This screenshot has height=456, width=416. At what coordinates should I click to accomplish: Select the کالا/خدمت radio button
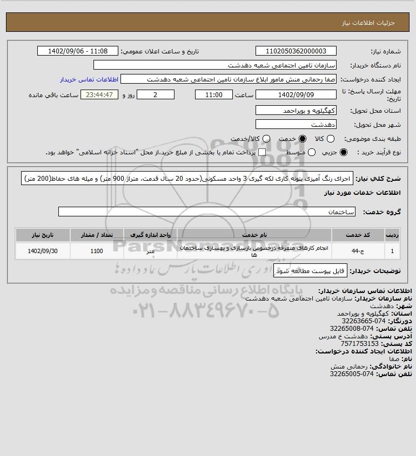tap(266, 139)
